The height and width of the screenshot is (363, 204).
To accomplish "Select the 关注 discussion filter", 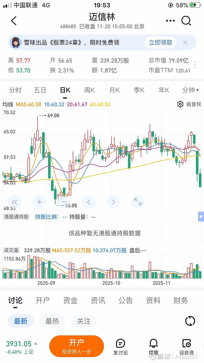I will point(84,321).
